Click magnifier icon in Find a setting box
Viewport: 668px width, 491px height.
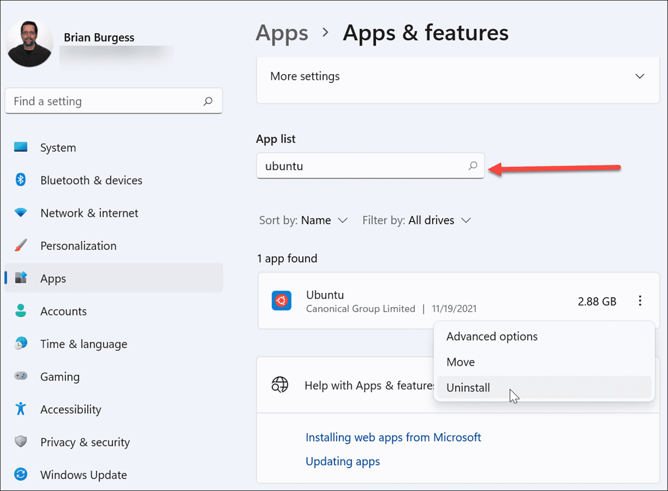point(208,101)
